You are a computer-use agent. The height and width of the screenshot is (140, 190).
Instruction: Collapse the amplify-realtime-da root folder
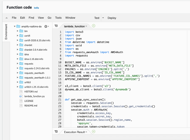click(15, 26)
